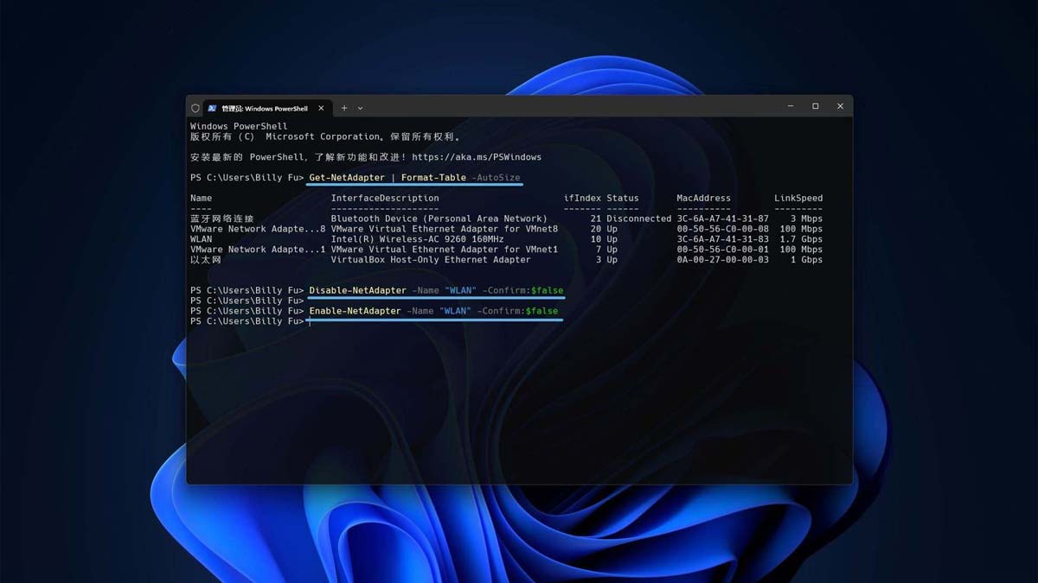
Task: Click VirtualBox Host-Only Ethernet Adapter description
Action: coord(431,260)
